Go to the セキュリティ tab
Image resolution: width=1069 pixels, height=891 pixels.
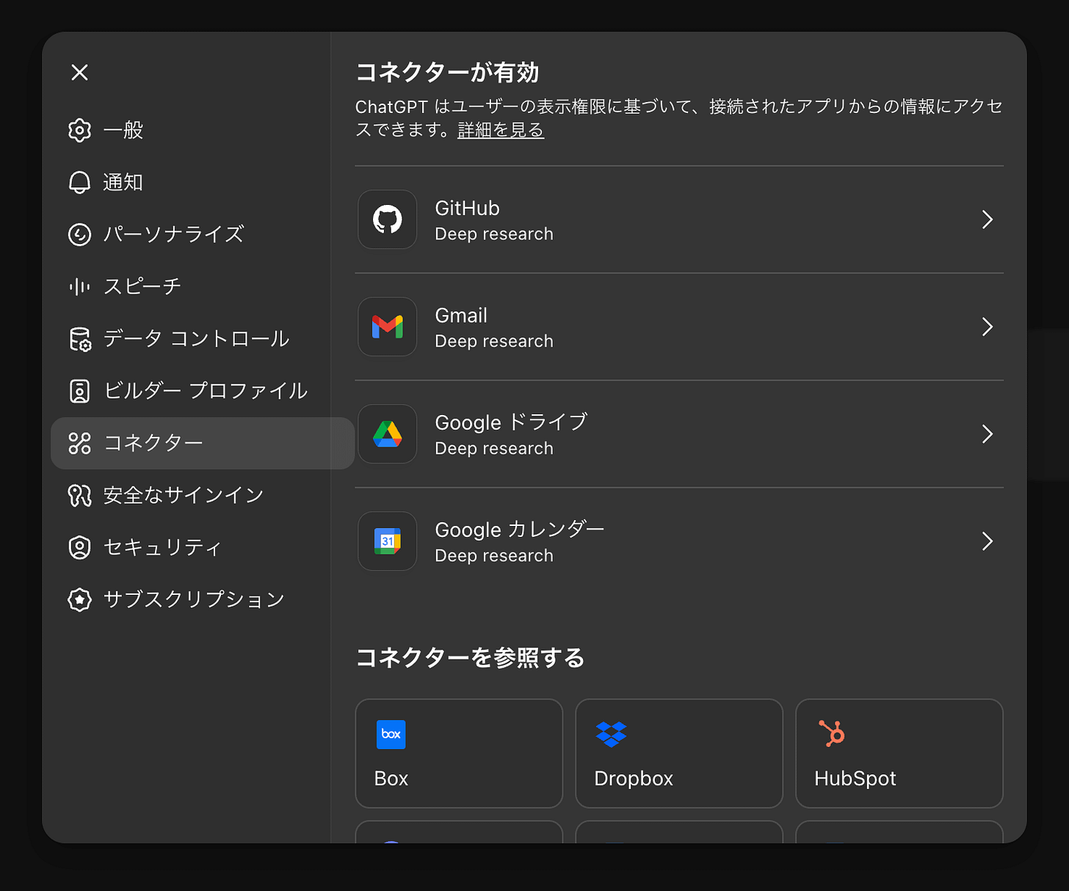(202, 547)
